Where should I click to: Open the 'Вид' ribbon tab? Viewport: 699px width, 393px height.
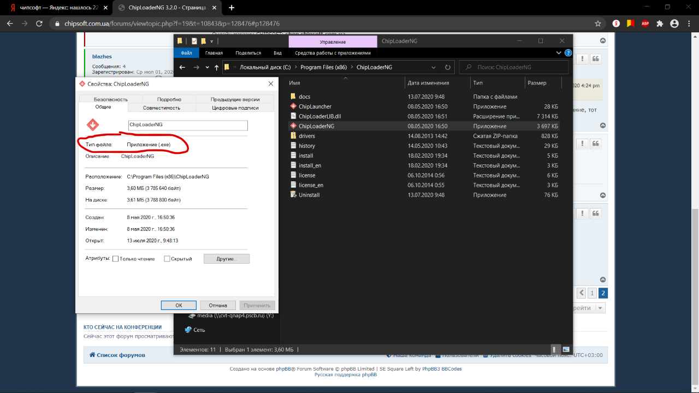point(277,53)
